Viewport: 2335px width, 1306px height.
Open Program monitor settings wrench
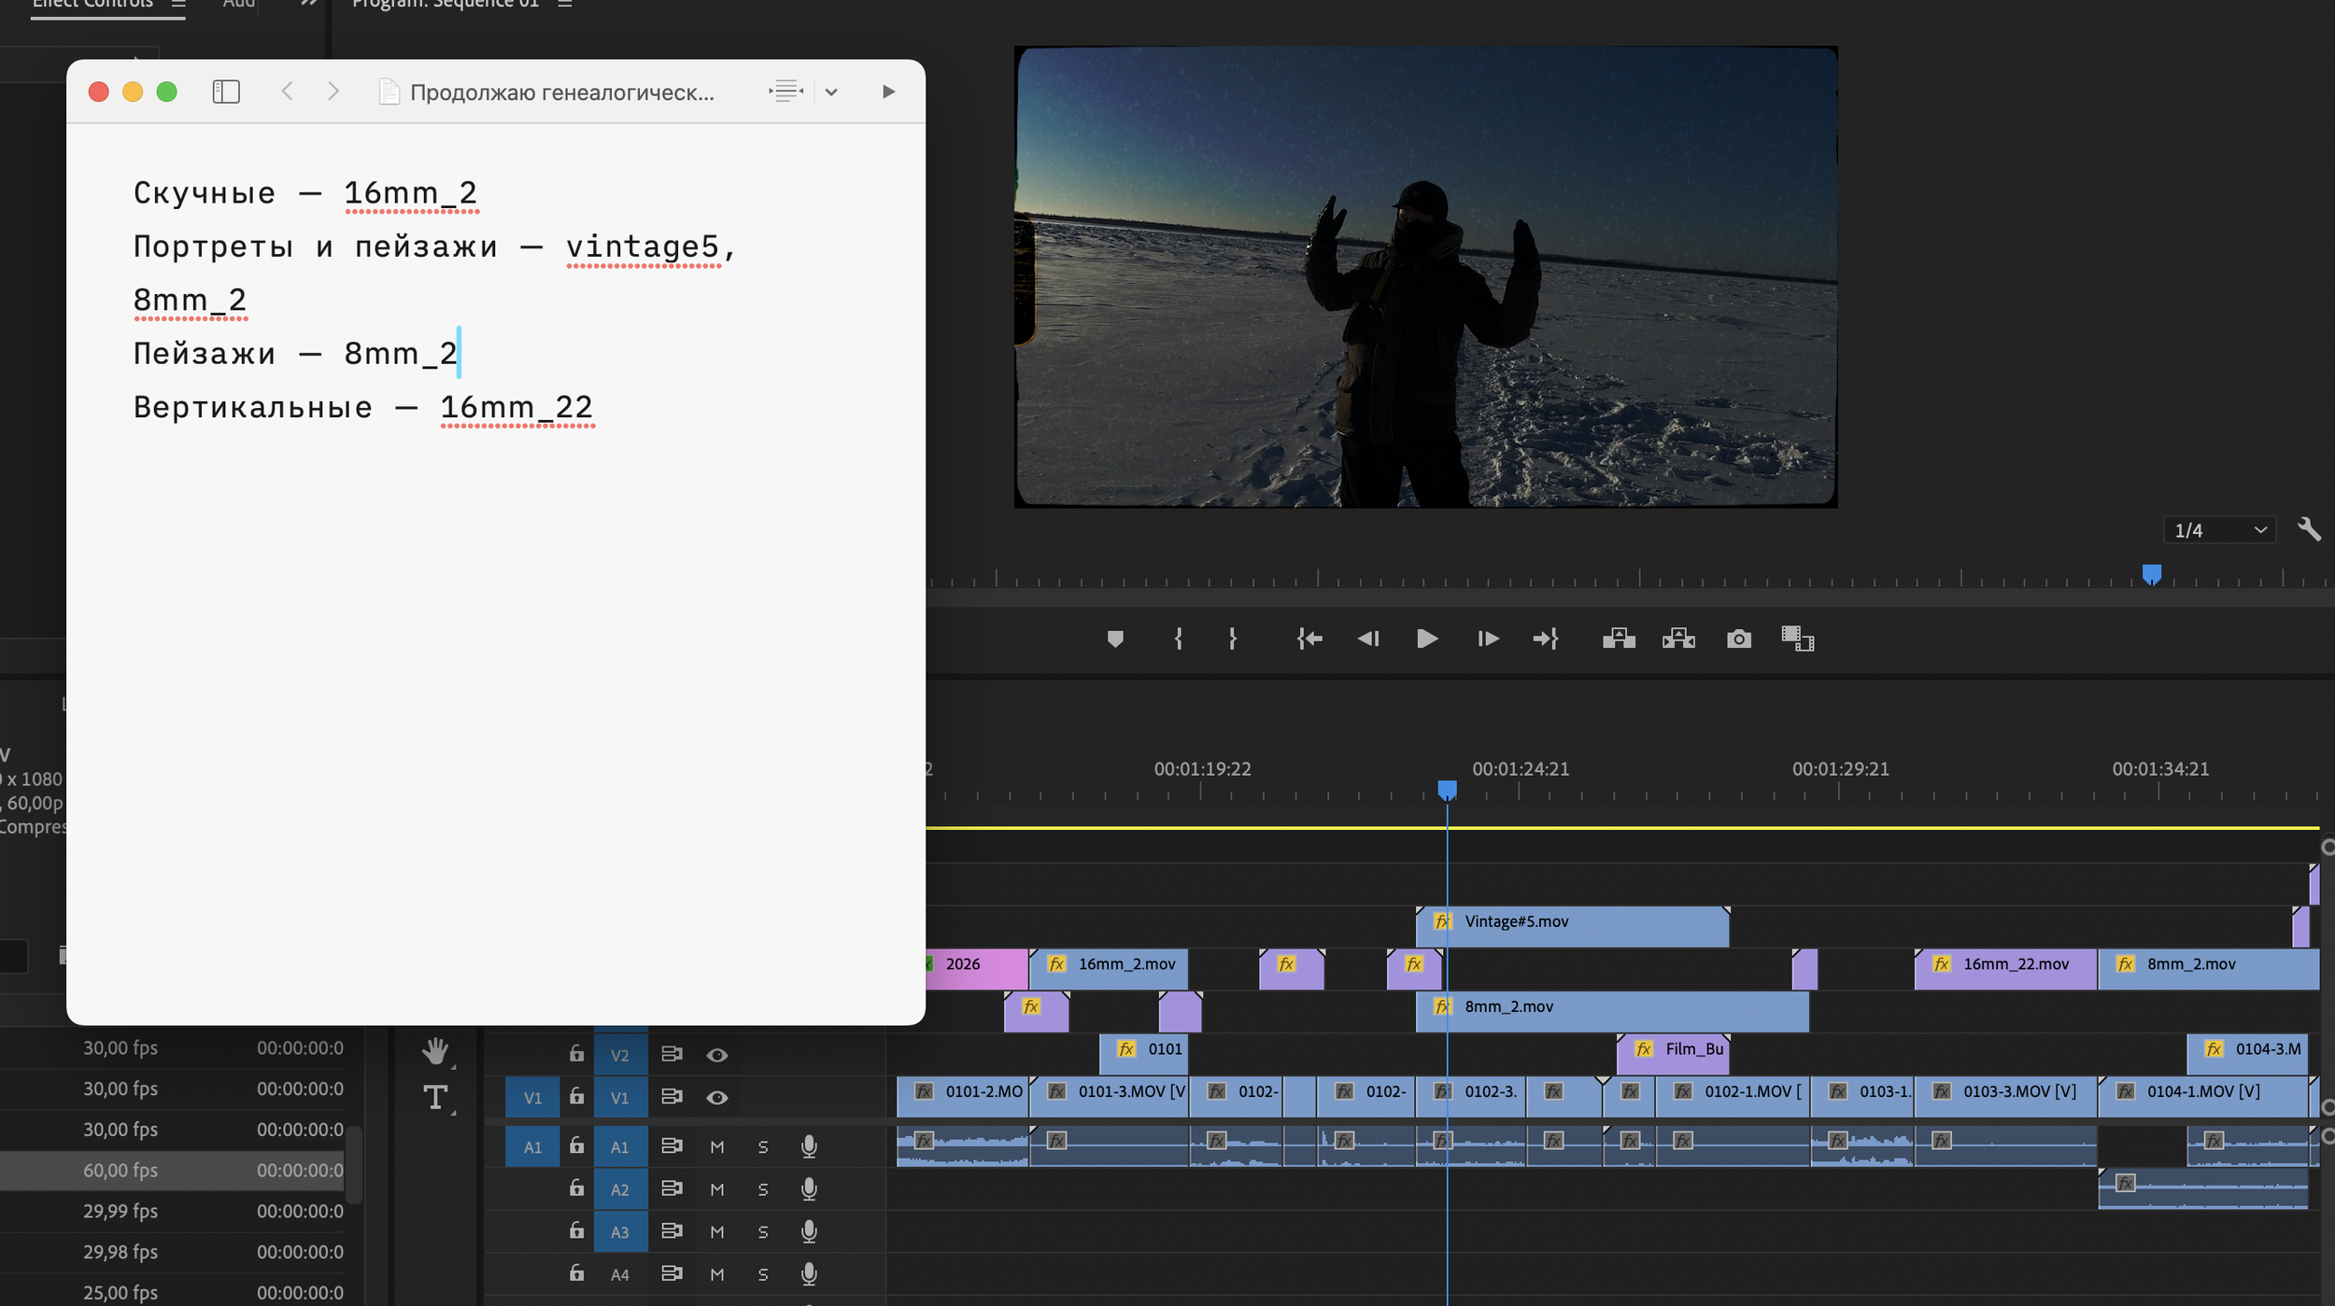2308,529
